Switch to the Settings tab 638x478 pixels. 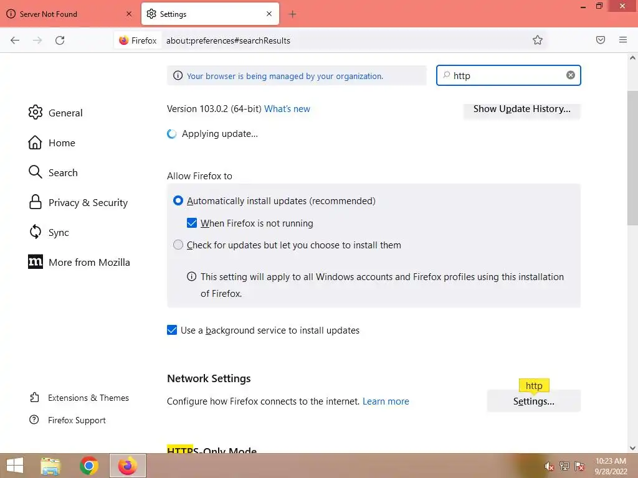[210, 14]
